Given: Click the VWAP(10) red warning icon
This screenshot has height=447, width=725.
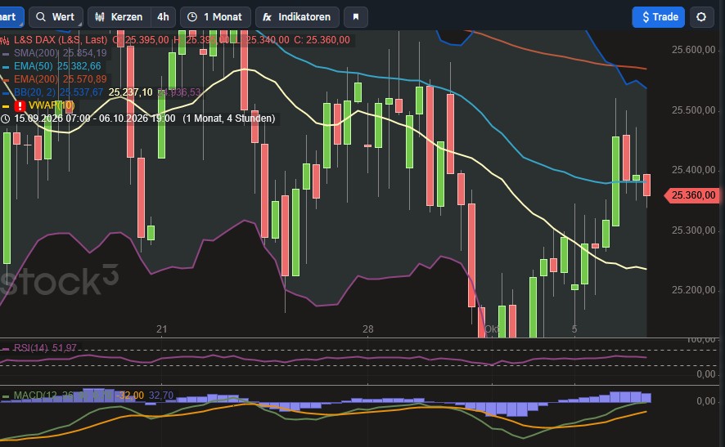Looking at the screenshot, I should coord(20,105).
